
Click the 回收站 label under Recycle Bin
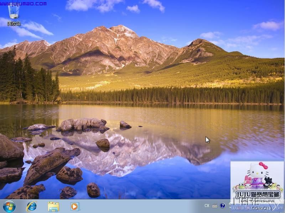tap(14, 24)
